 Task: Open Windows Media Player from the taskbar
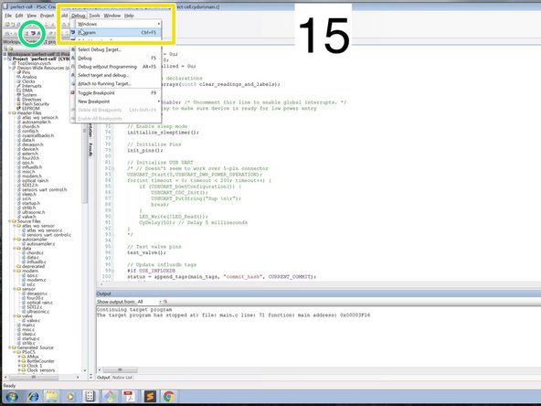click(x=70, y=397)
